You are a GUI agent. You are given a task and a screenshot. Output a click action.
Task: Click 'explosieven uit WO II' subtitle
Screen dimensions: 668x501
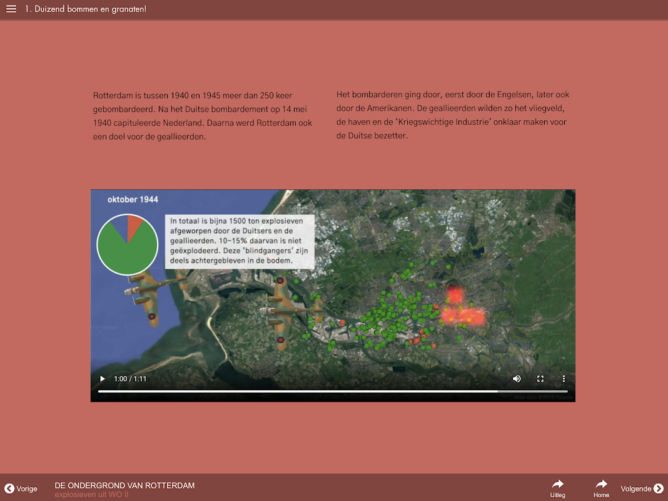pyautogui.click(x=91, y=495)
